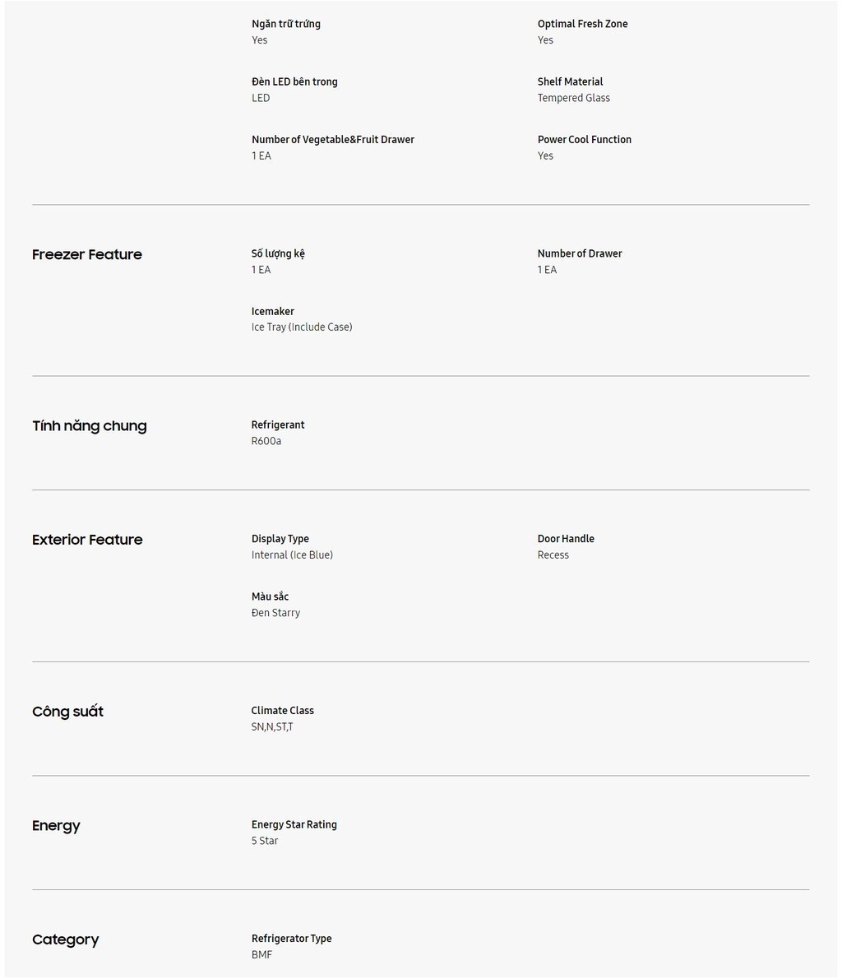The width and height of the screenshot is (842, 979).
Task: Click the Climate Class label
Action: pyautogui.click(x=282, y=711)
